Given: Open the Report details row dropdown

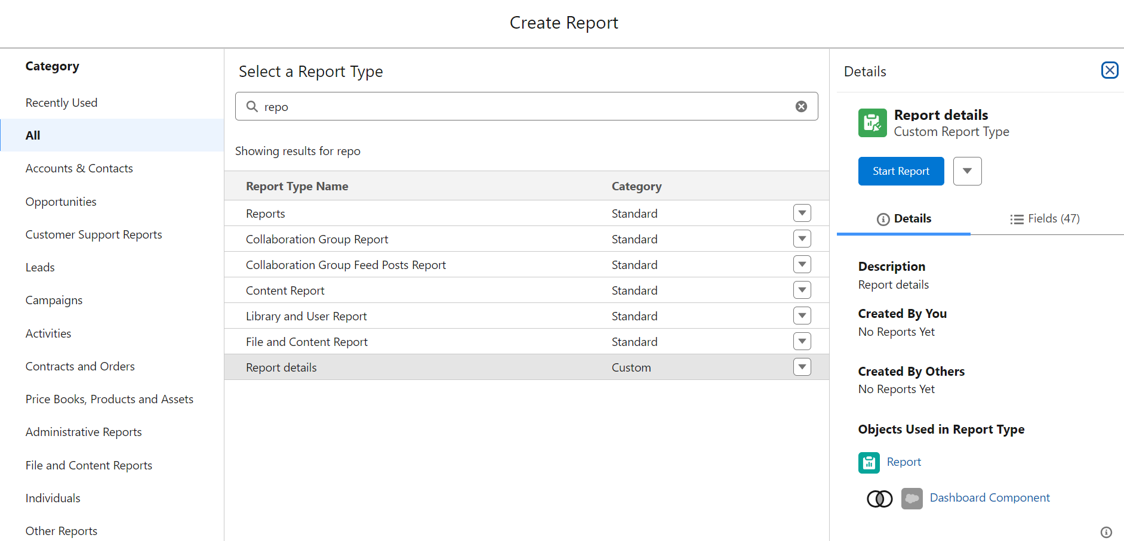Looking at the screenshot, I should click(x=802, y=367).
